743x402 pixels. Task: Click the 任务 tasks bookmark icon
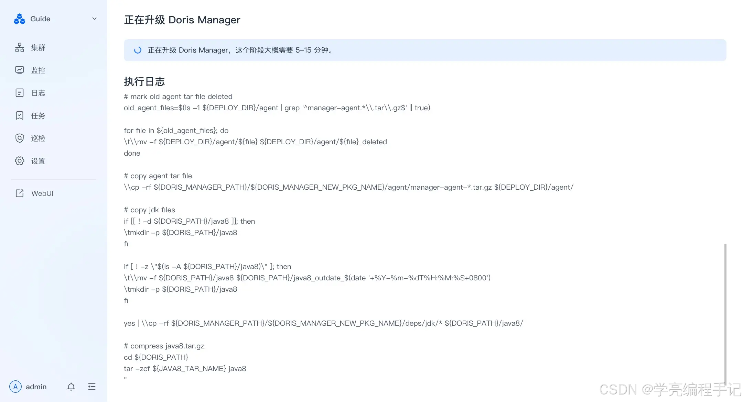tap(20, 115)
